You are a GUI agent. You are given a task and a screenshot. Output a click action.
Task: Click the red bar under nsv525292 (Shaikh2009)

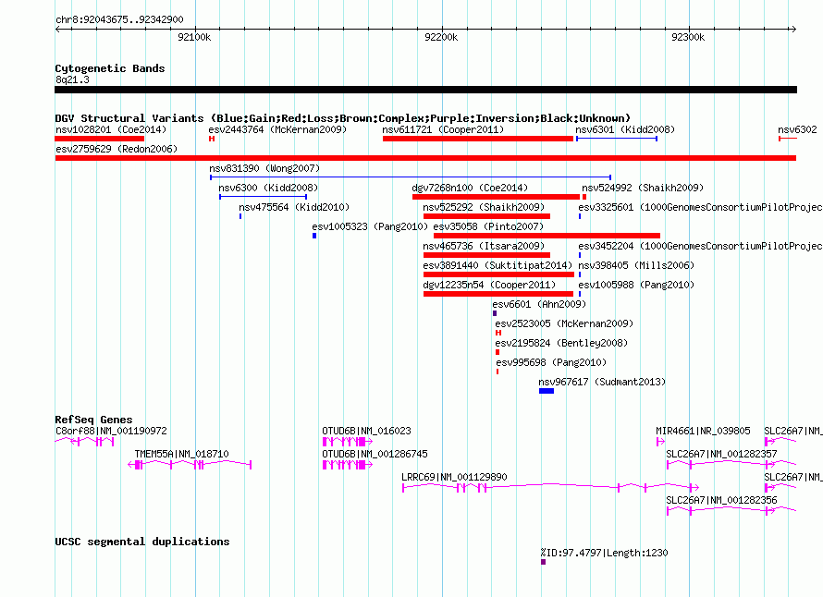click(x=486, y=216)
